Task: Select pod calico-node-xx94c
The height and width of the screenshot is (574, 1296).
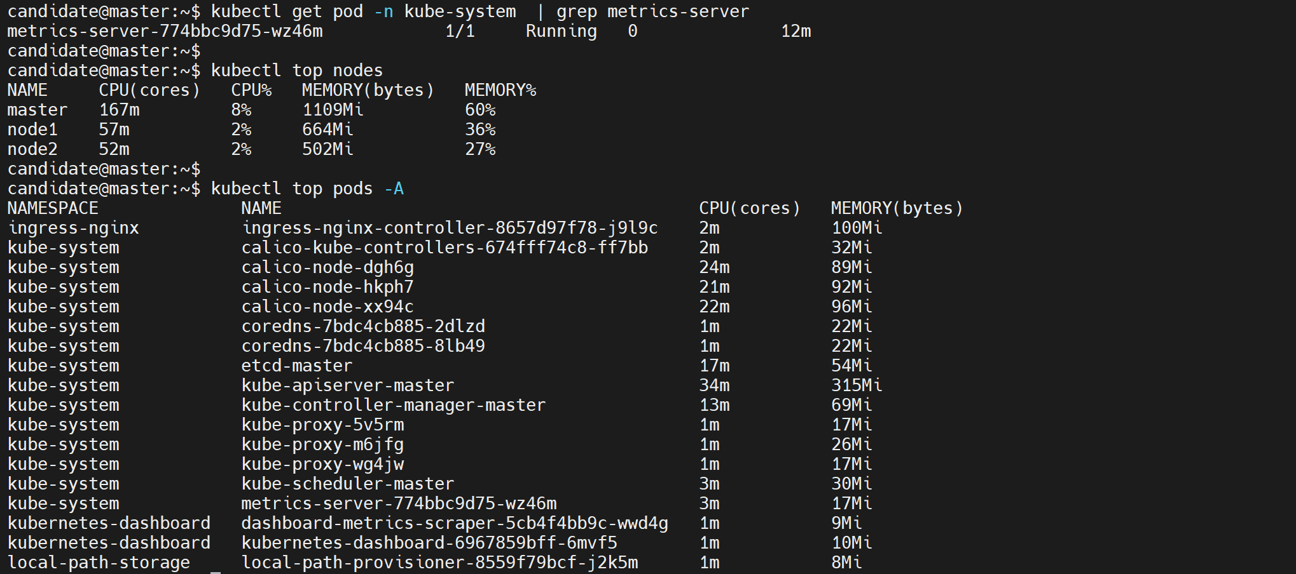Action: coord(327,307)
